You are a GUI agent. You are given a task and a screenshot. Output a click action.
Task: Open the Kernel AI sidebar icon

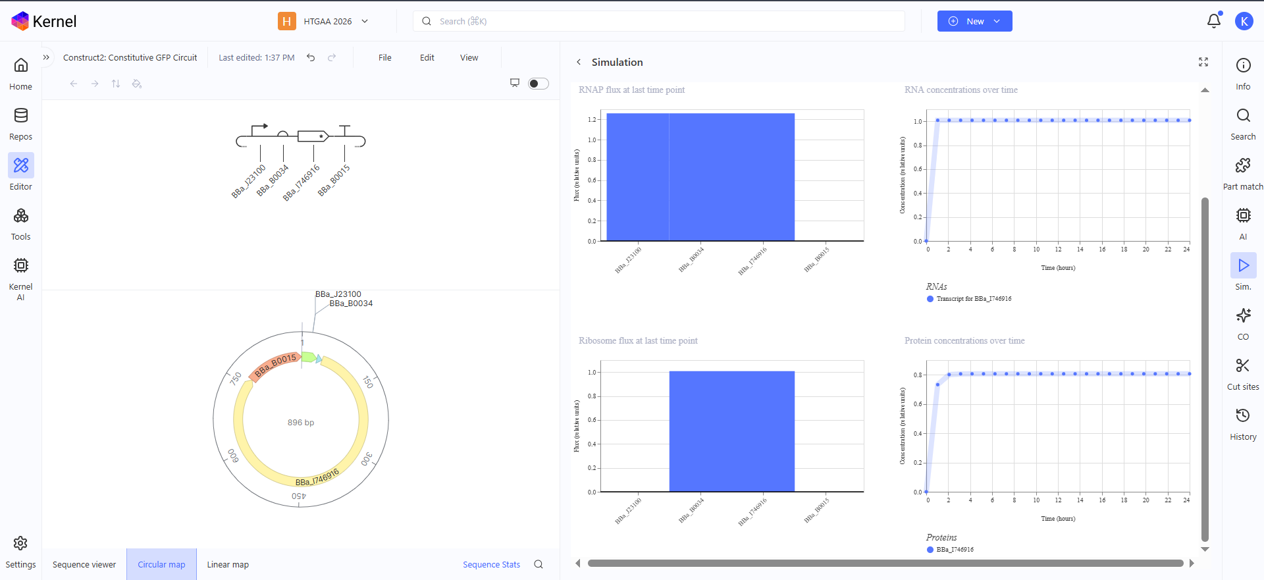[x=21, y=265]
